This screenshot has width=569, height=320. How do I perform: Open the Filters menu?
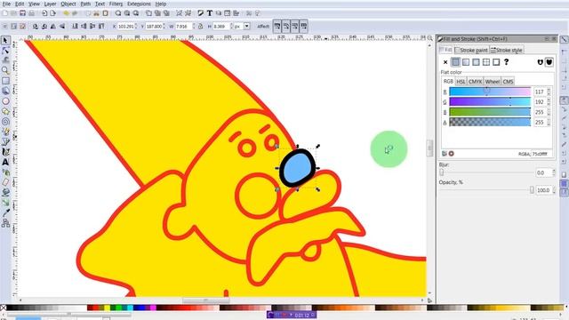(x=116, y=4)
